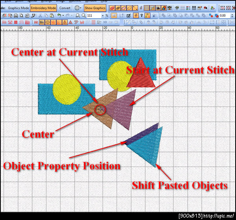Image resolution: width=236 pixels, height=220 pixels.
Task: Select the red letter A triangle icon
Action: coord(70,22)
